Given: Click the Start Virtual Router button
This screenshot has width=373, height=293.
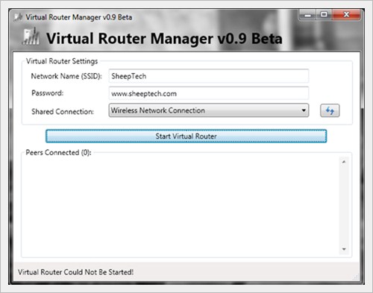Looking at the screenshot, I should pyautogui.click(x=186, y=136).
